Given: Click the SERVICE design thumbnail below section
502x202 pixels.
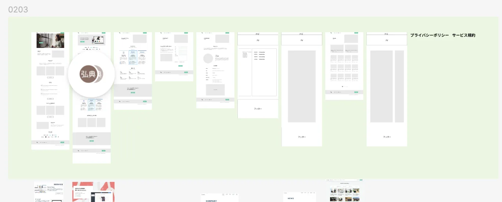Looking at the screenshot, I should pyautogui.click(x=49, y=192).
